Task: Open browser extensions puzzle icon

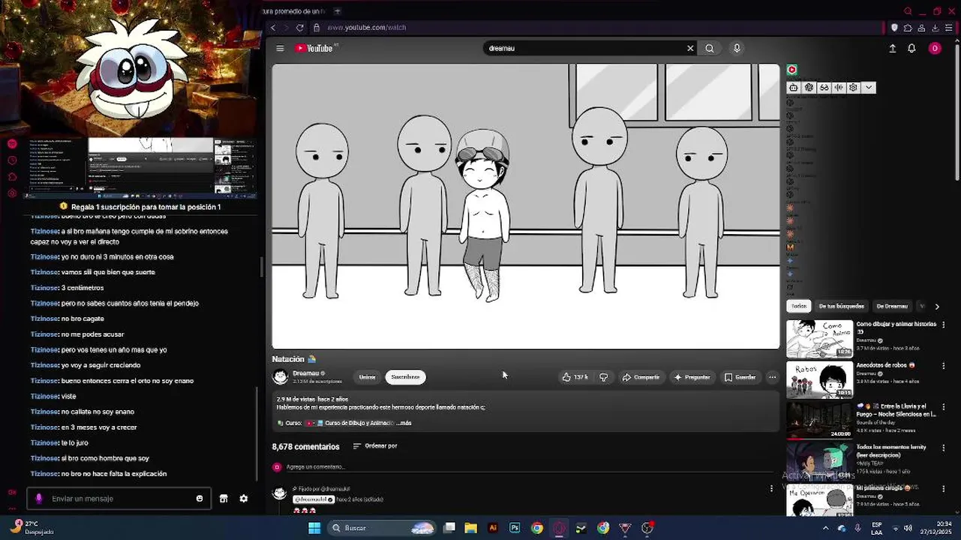Action: 908,28
